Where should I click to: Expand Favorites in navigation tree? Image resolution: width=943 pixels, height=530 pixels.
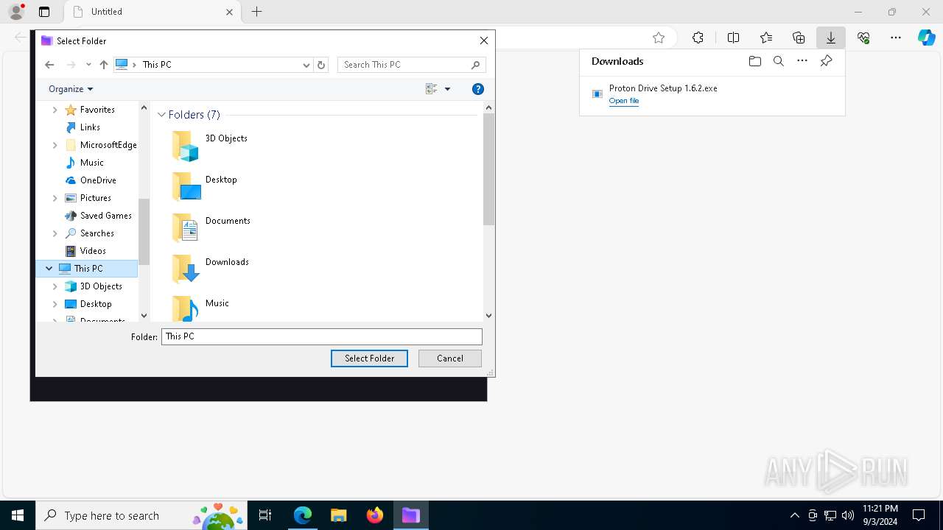55,110
